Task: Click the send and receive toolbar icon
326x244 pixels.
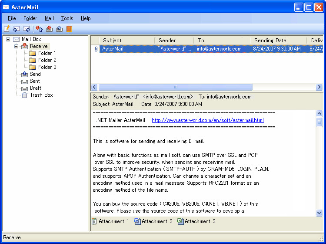Action: [39, 29]
